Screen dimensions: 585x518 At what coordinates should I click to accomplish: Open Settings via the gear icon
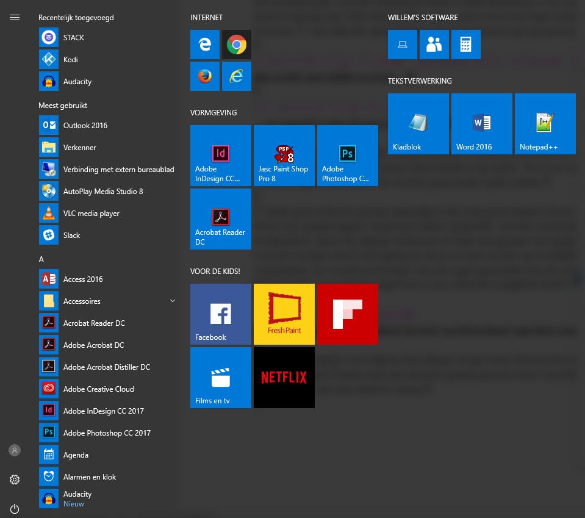pyautogui.click(x=15, y=480)
